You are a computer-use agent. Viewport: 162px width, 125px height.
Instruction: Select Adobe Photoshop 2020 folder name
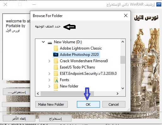[79, 55]
